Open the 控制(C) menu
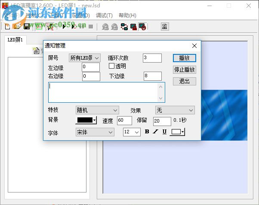 coord(34,16)
